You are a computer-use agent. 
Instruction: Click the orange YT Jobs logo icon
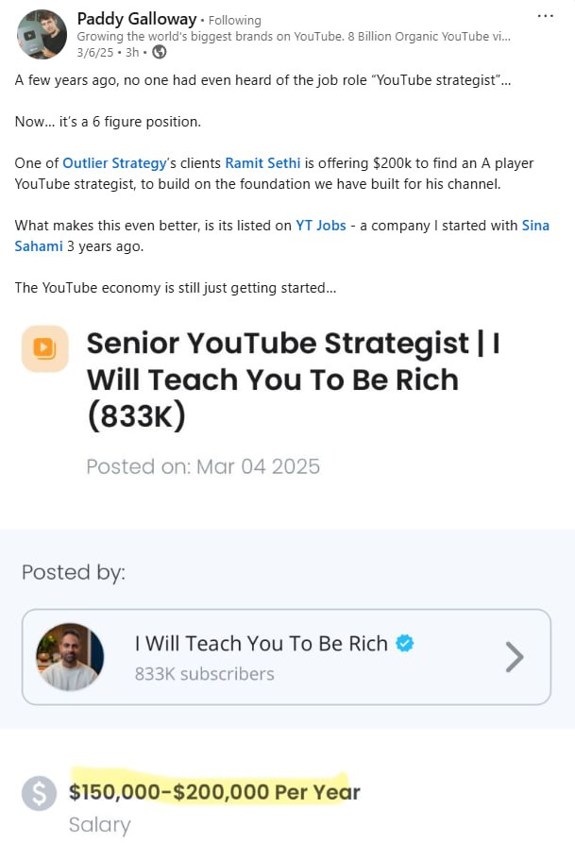click(44, 349)
